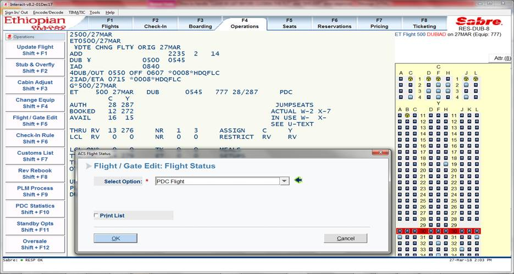Click Standby Opts Shift+F11 button
The width and height of the screenshot is (514, 274).
click(x=35, y=227)
